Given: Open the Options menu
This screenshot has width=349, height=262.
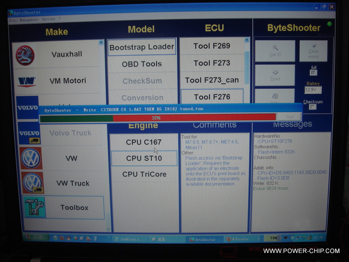Looking at the screenshot, I should point(48,19).
